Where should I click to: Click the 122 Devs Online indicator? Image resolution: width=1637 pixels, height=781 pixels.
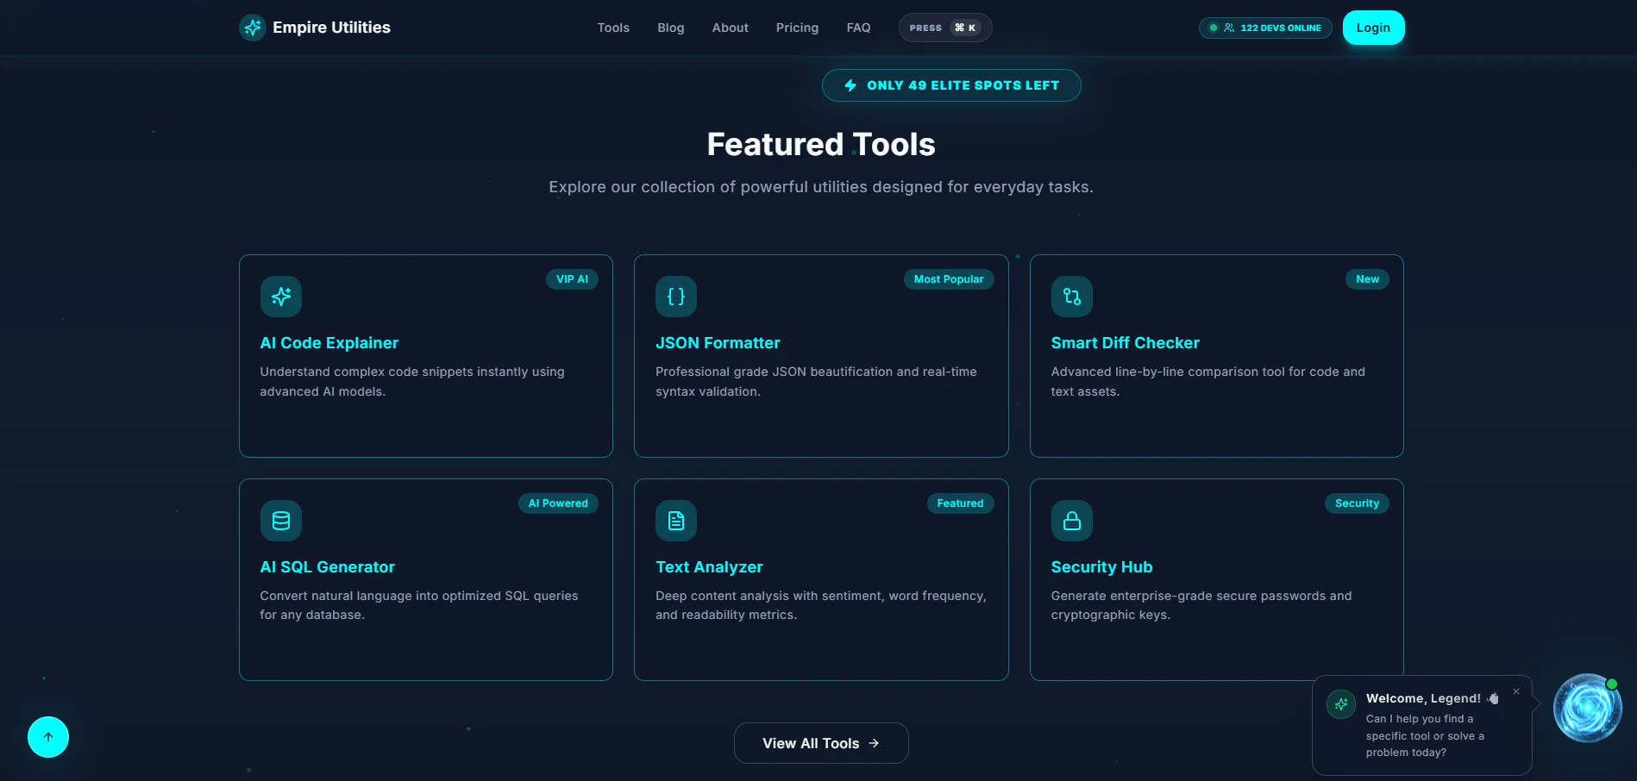(x=1264, y=27)
